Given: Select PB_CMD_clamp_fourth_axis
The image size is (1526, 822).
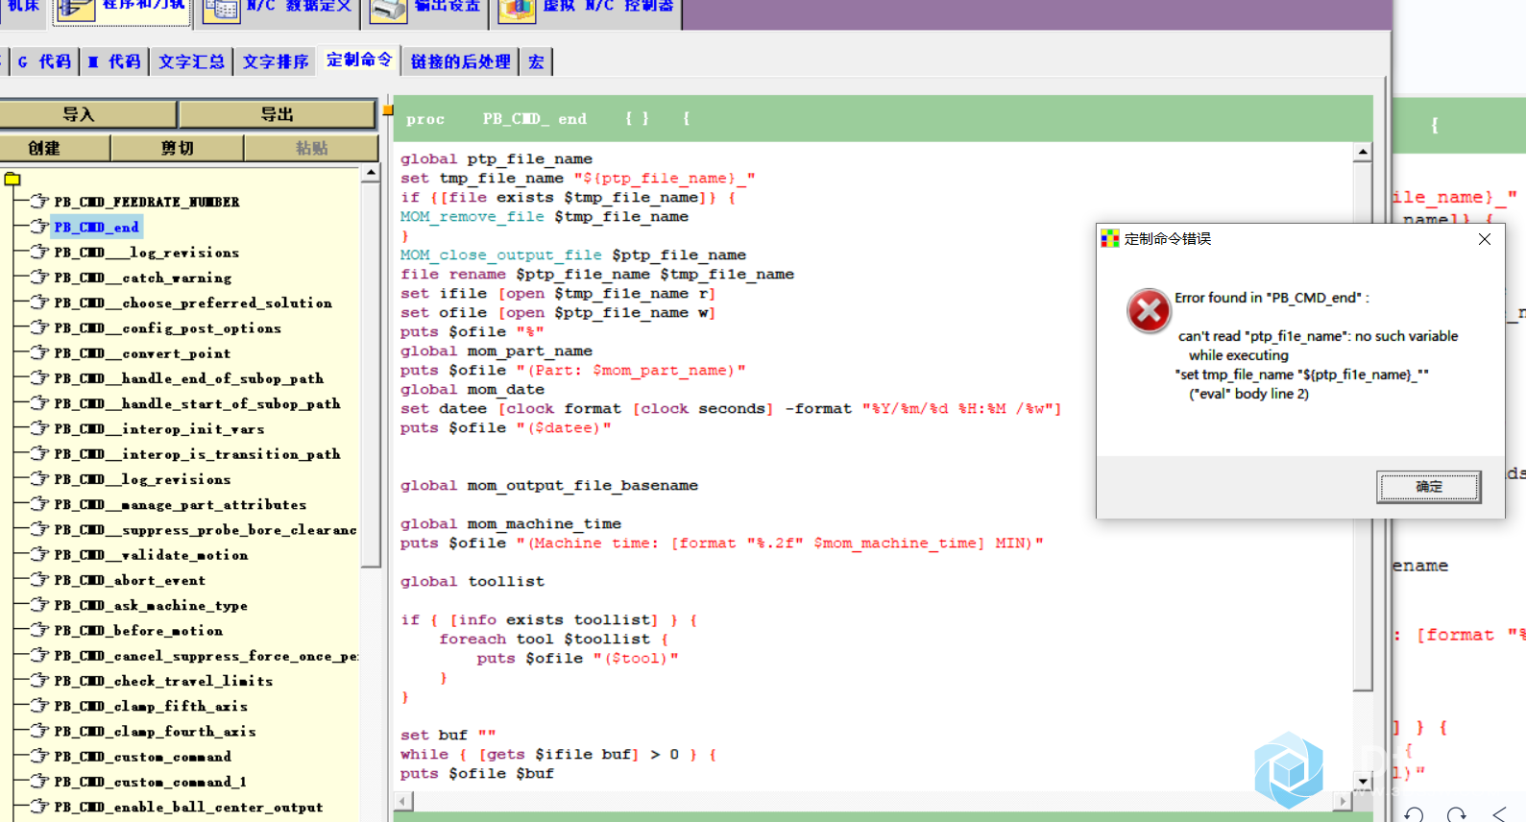Looking at the screenshot, I should pyautogui.click(x=155, y=731).
